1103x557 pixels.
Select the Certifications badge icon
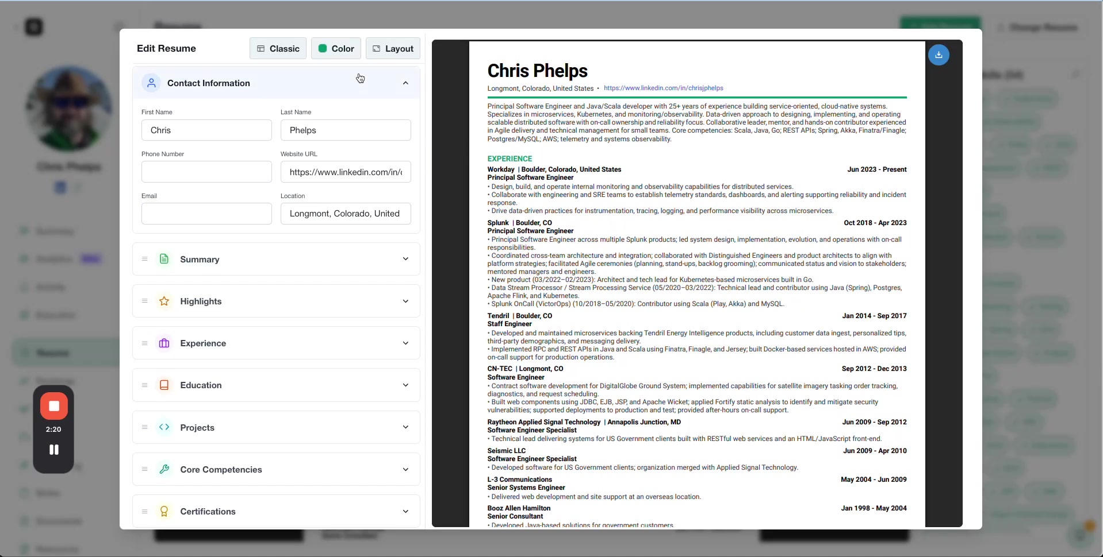(164, 511)
